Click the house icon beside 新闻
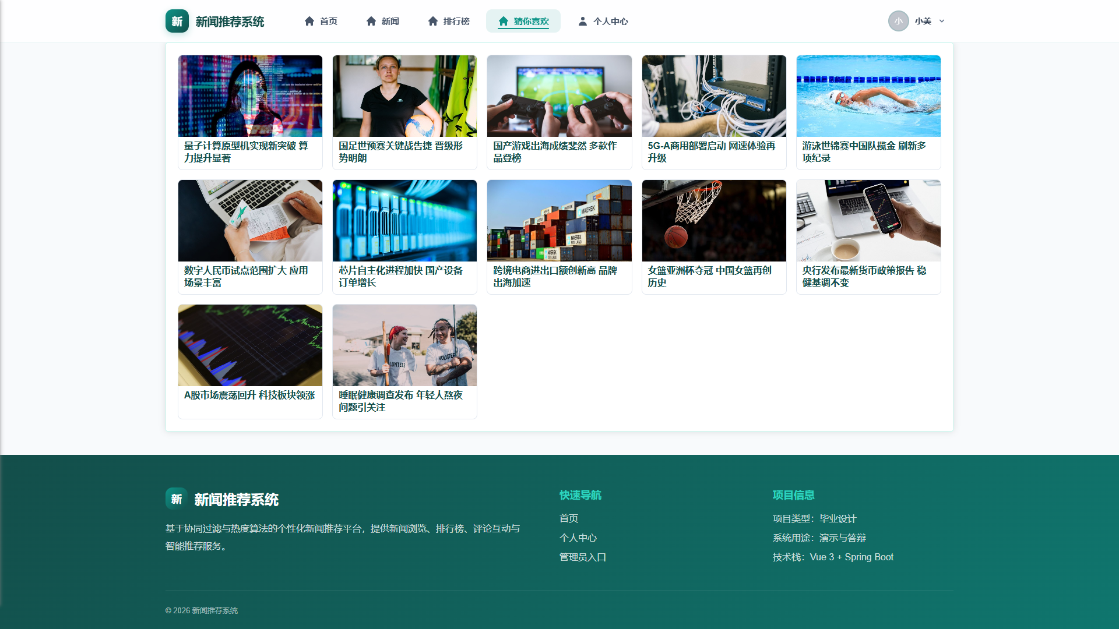 (371, 21)
